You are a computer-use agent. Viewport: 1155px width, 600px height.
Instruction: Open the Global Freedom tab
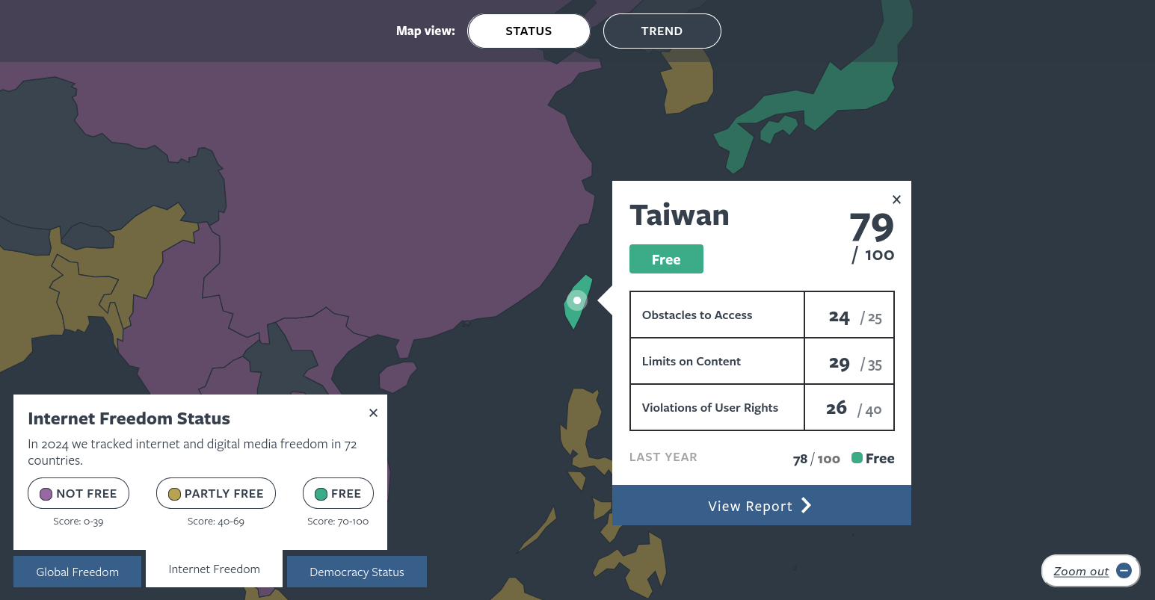77,572
